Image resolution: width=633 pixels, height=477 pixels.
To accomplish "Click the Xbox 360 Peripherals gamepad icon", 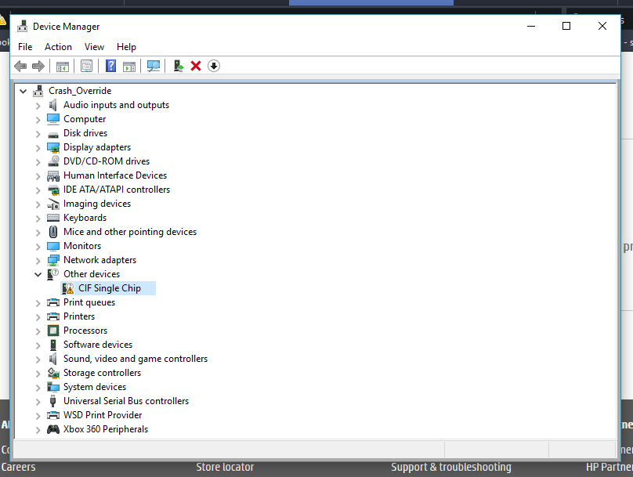I will click(53, 429).
